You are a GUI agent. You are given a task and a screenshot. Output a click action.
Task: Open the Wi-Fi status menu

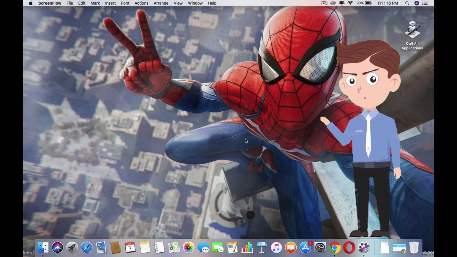click(x=350, y=3)
